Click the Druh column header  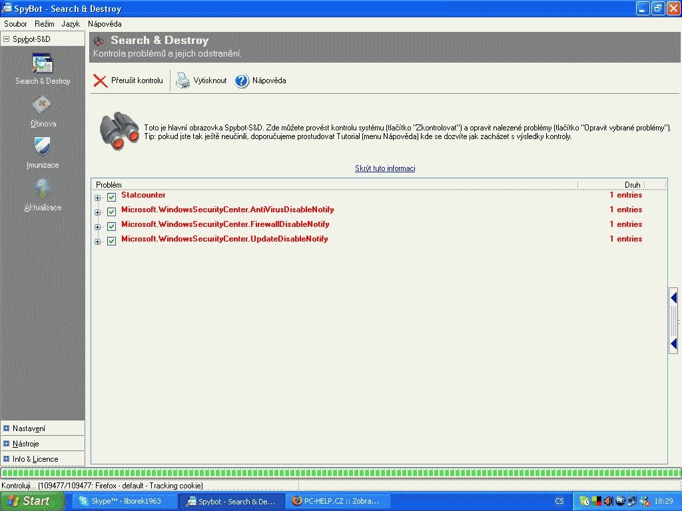633,185
